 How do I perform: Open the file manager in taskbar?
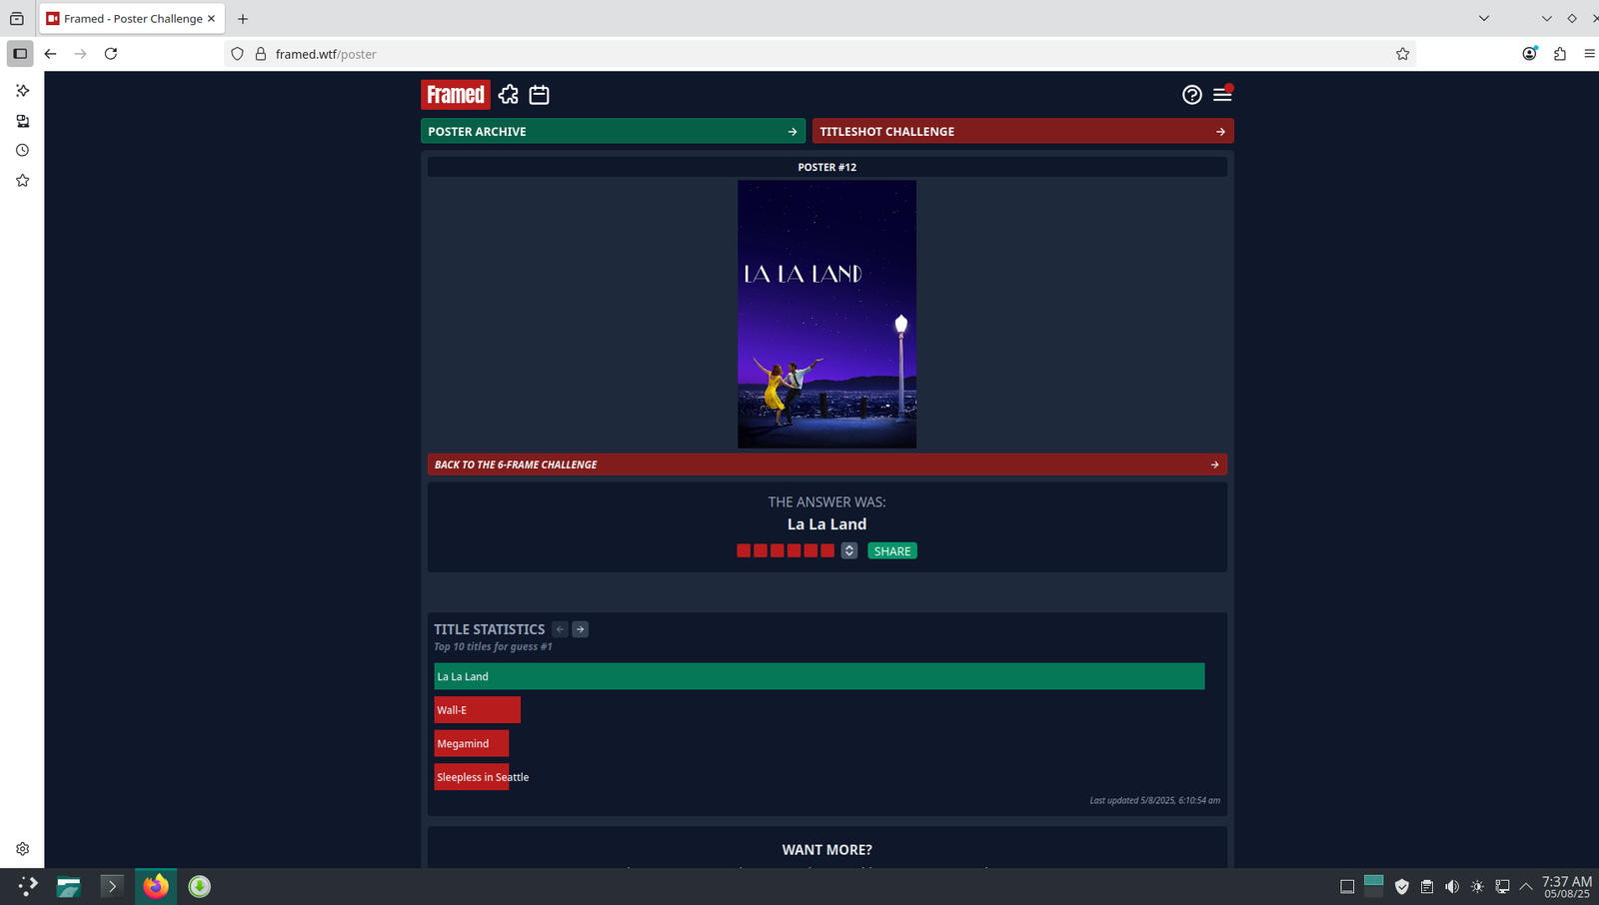69,886
